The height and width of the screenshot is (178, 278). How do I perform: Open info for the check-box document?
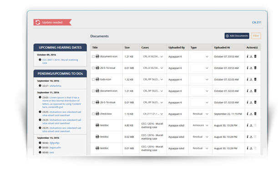[x=248, y=114]
